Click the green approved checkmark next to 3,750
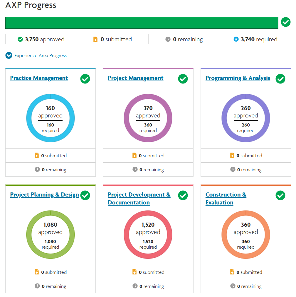 20,39
